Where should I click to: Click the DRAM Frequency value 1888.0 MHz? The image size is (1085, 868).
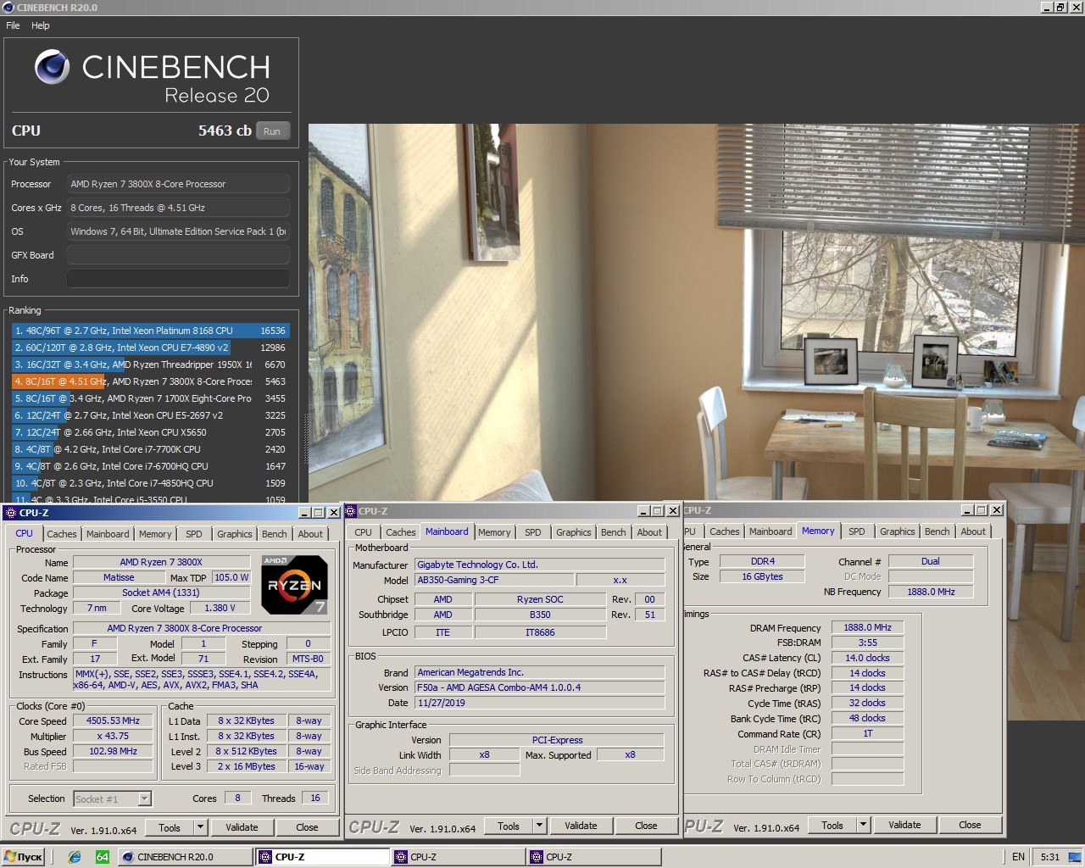pyautogui.click(x=867, y=627)
